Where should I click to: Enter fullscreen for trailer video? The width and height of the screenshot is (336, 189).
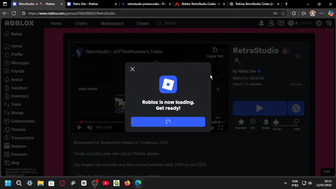[221, 127]
